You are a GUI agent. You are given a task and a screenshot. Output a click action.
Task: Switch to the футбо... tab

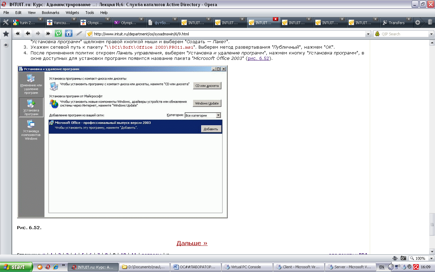click(x=162, y=23)
